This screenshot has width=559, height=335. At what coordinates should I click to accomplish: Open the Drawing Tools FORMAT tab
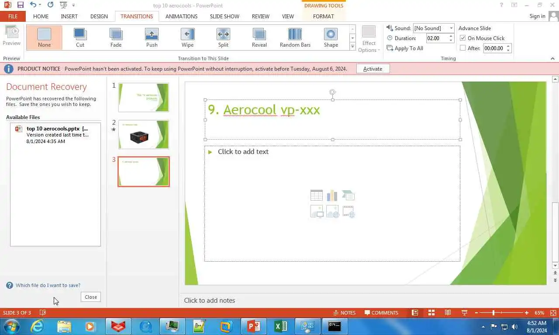323,17
